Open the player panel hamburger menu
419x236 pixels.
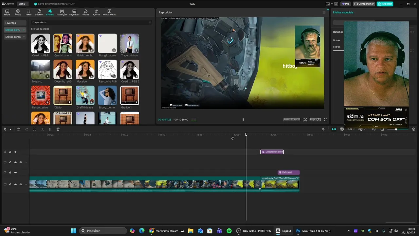coord(324,12)
